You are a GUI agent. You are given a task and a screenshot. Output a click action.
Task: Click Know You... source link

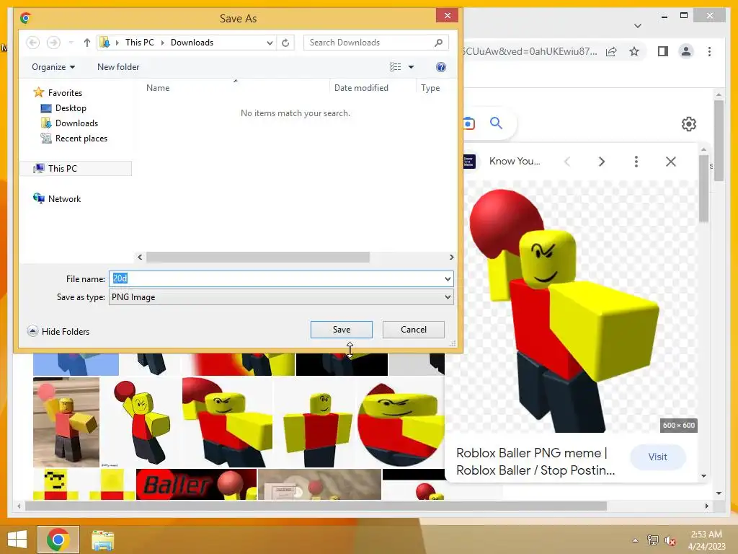515,161
